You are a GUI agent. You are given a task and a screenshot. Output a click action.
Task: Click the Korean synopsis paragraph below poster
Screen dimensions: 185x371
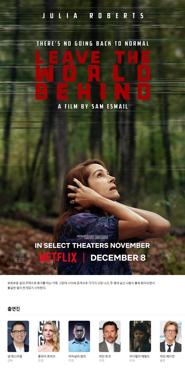point(81,285)
